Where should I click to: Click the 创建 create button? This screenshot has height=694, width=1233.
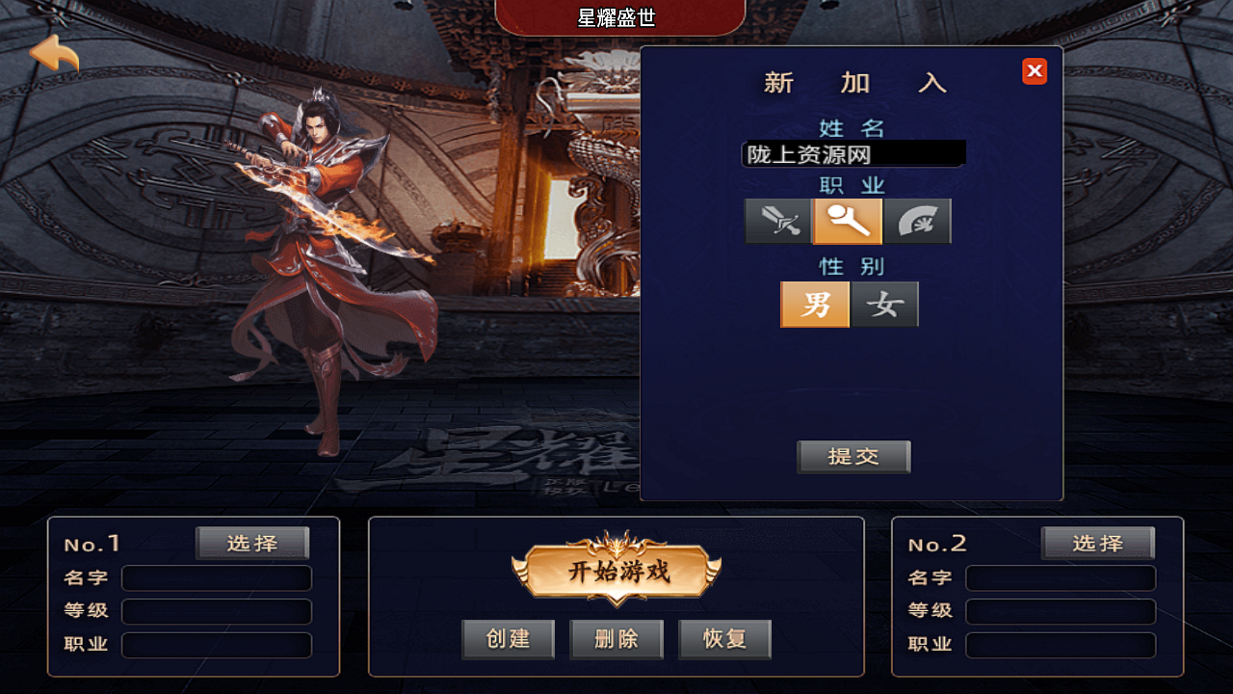tap(509, 639)
